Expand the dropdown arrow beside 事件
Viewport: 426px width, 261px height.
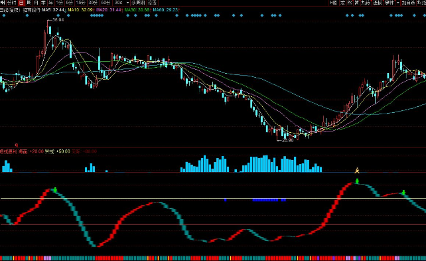tap(398, 3)
